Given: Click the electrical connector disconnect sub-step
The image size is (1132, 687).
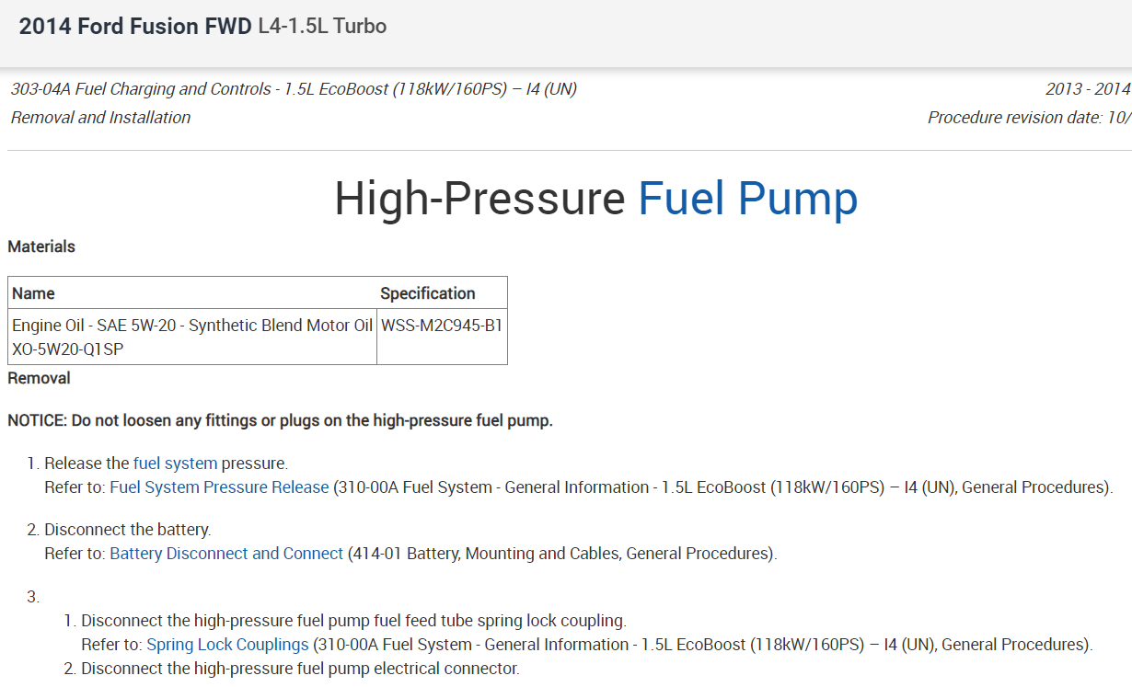Looking at the screenshot, I should click(300, 669).
